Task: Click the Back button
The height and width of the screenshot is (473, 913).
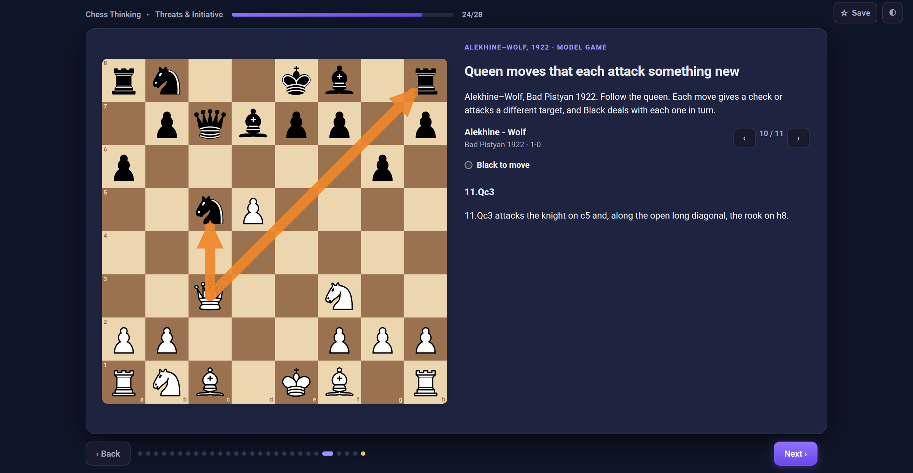Action: click(x=108, y=454)
